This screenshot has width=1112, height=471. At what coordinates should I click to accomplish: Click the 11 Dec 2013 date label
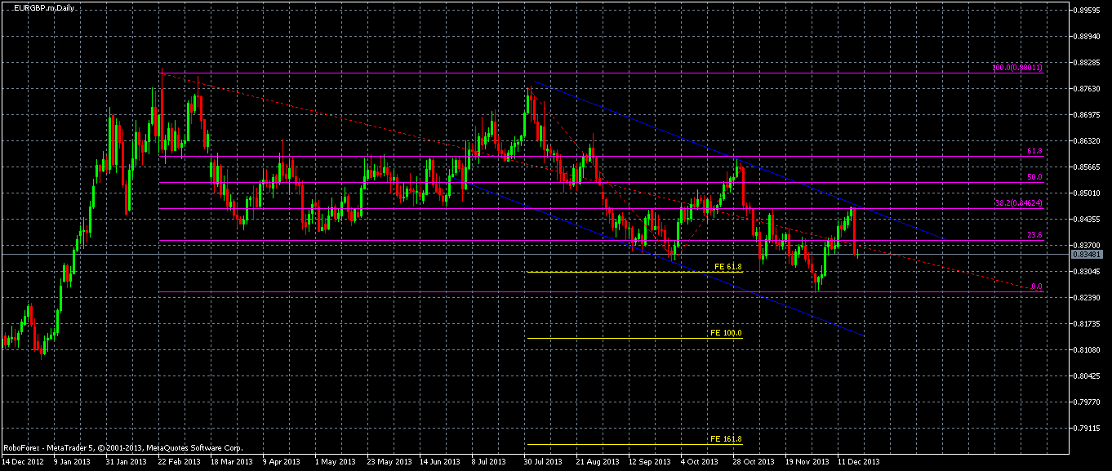point(857,461)
